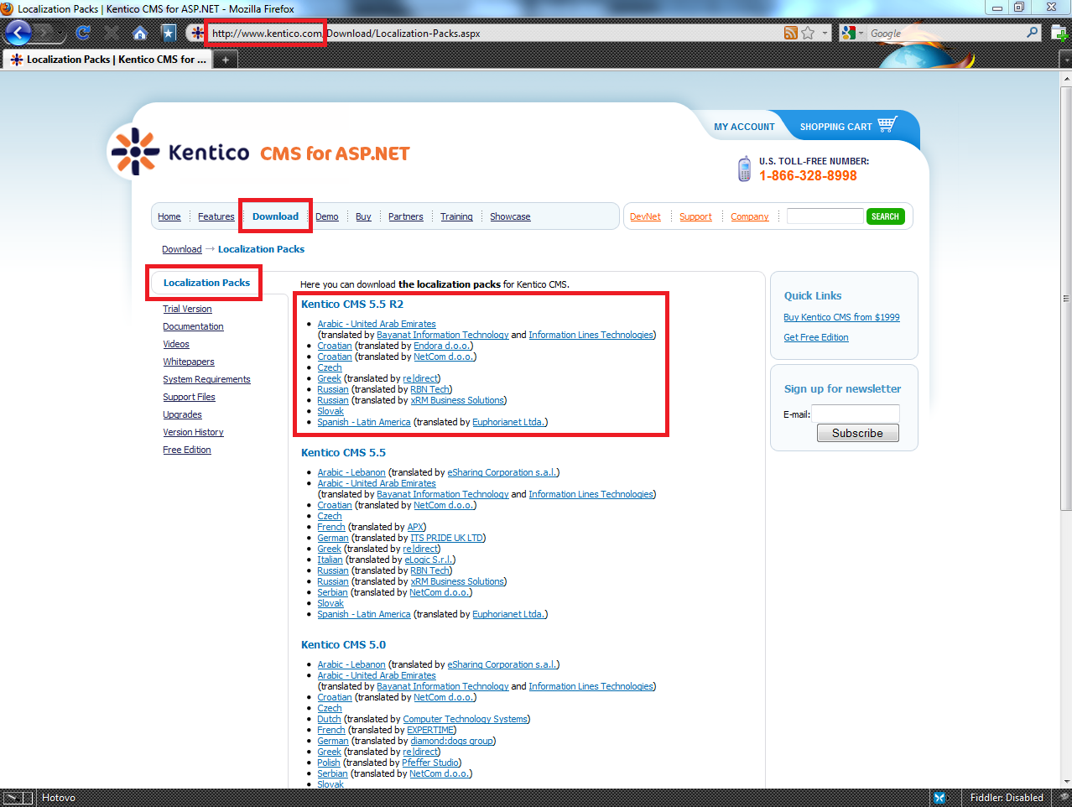Open the SHOPPING CART tab label
Screen dimensions: 1072x807
click(x=835, y=127)
